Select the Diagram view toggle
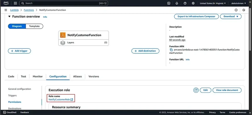This screenshot has width=252, height=115. point(17,26)
